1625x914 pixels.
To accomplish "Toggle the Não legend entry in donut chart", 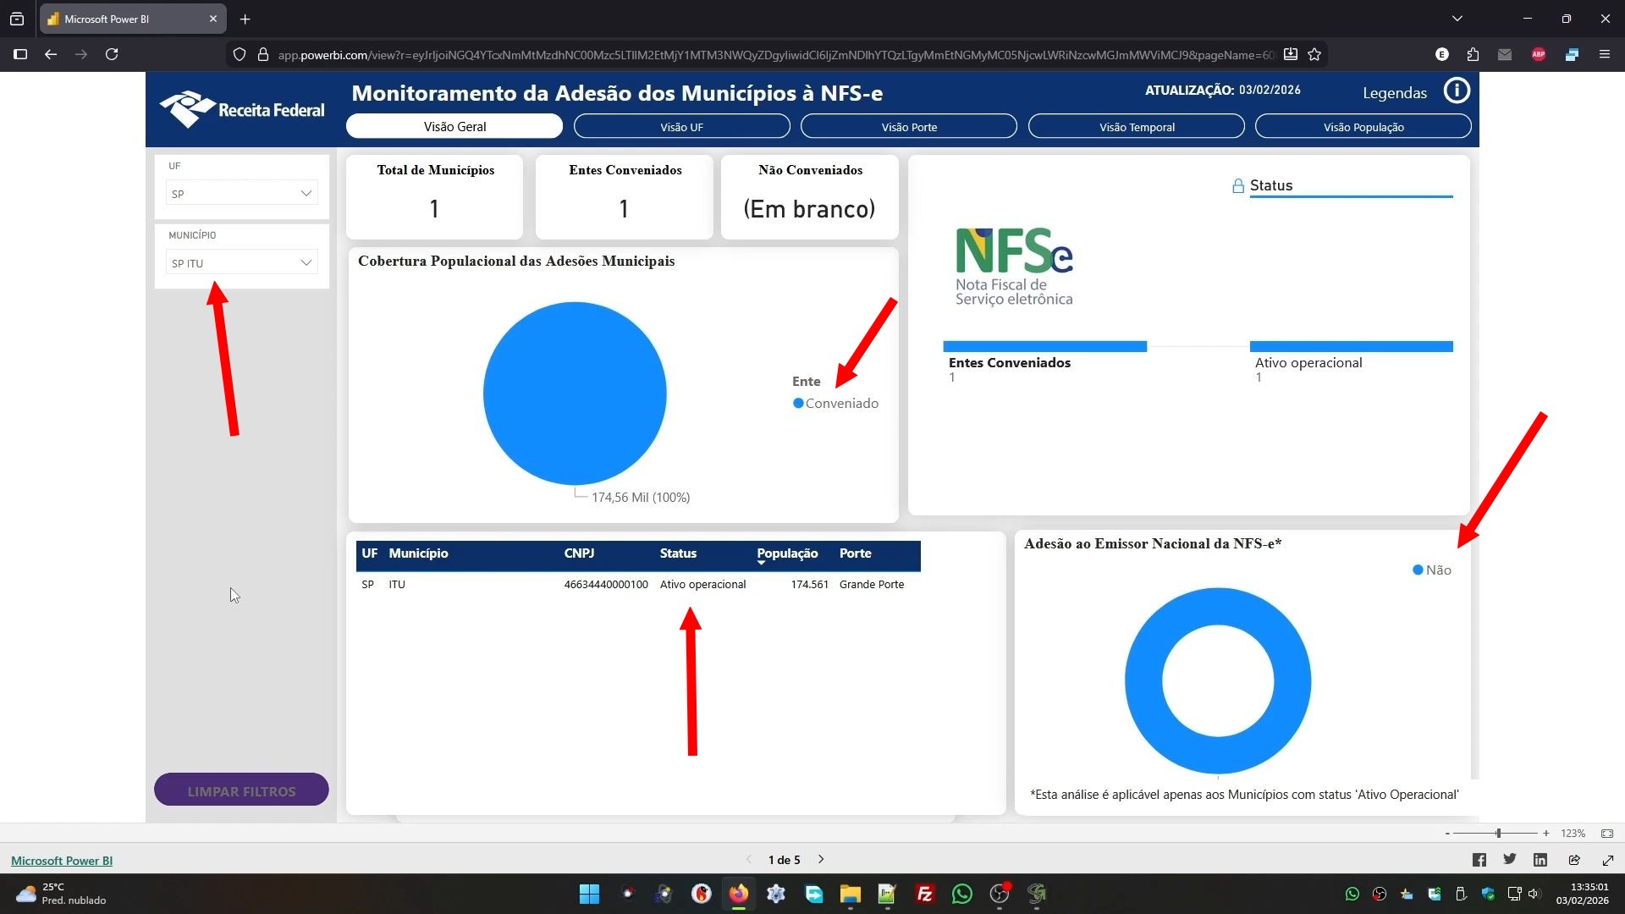I will click(x=1432, y=570).
